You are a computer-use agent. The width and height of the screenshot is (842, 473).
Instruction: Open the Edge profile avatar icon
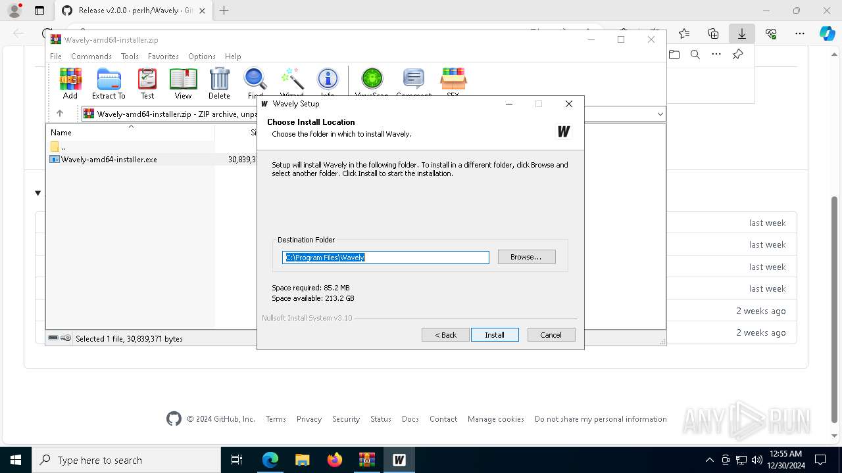click(14, 11)
